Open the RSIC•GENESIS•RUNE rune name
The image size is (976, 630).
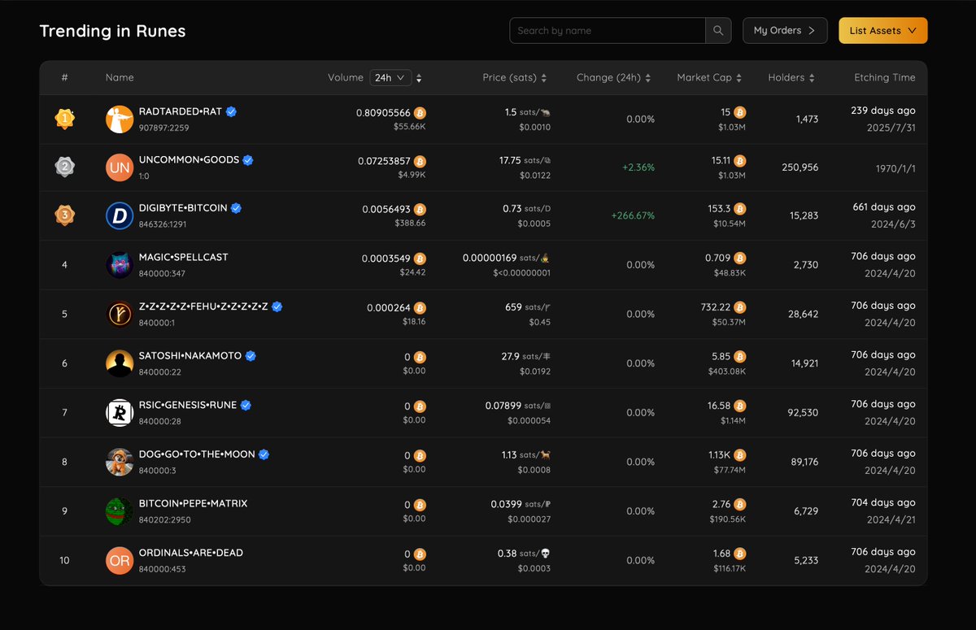click(x=188, y=405)
